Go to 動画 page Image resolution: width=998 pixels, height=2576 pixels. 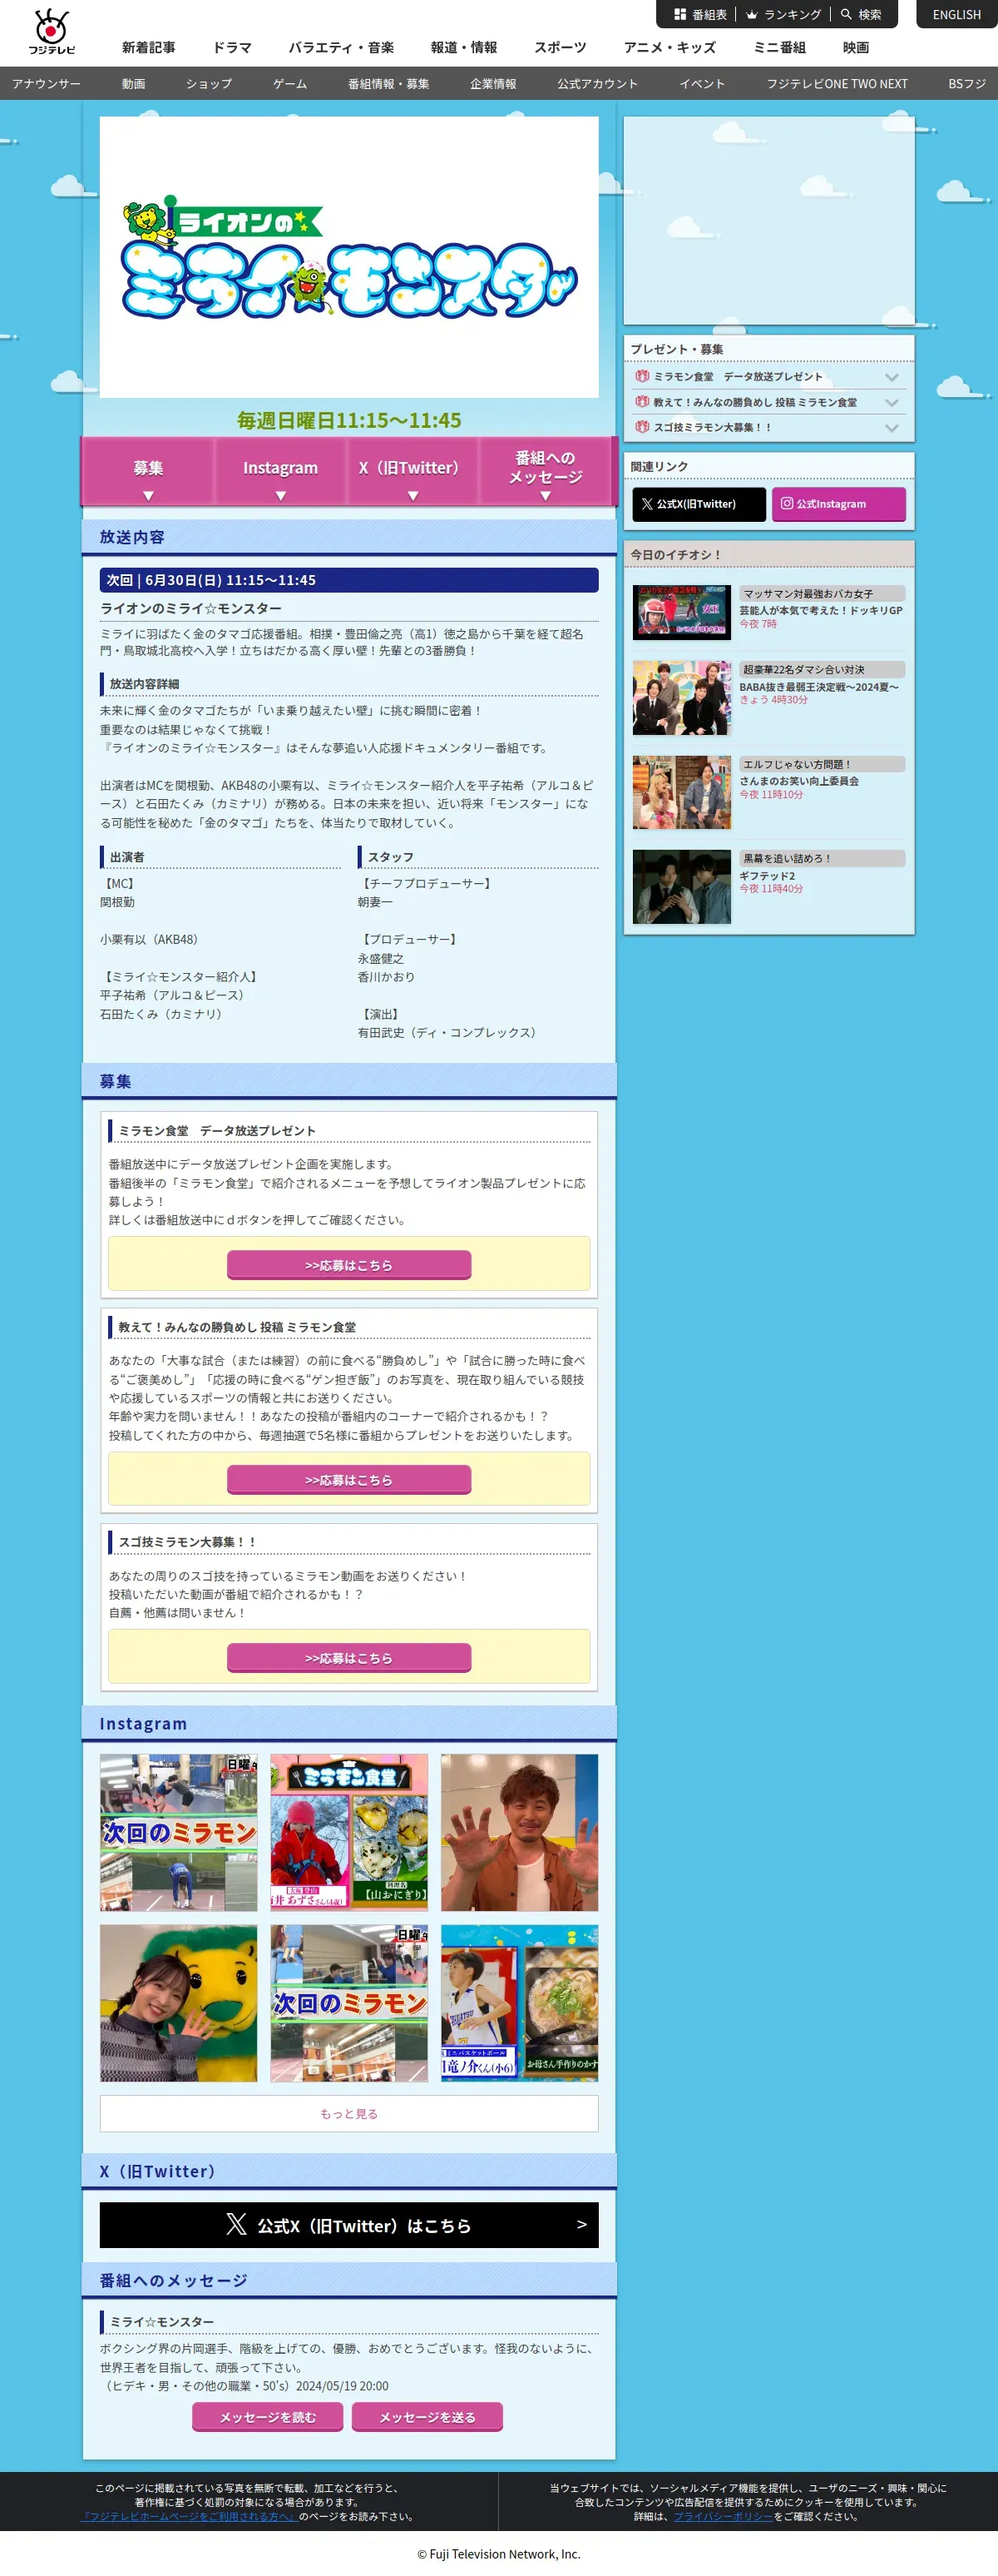coord(133,84)
